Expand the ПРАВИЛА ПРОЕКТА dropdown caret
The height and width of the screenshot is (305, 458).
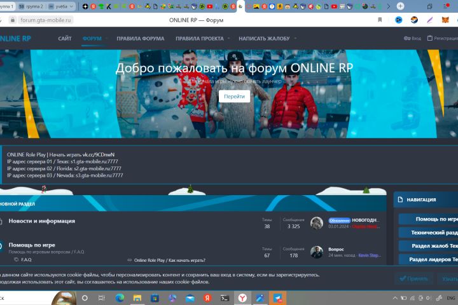229,38
